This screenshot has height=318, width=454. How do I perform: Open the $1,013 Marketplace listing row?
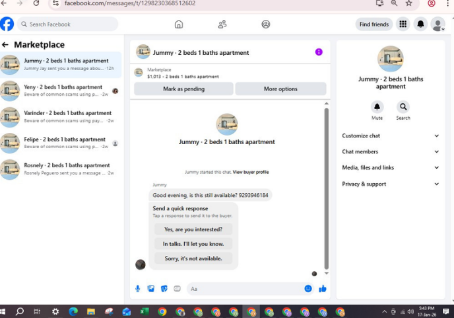coord(230,73)
